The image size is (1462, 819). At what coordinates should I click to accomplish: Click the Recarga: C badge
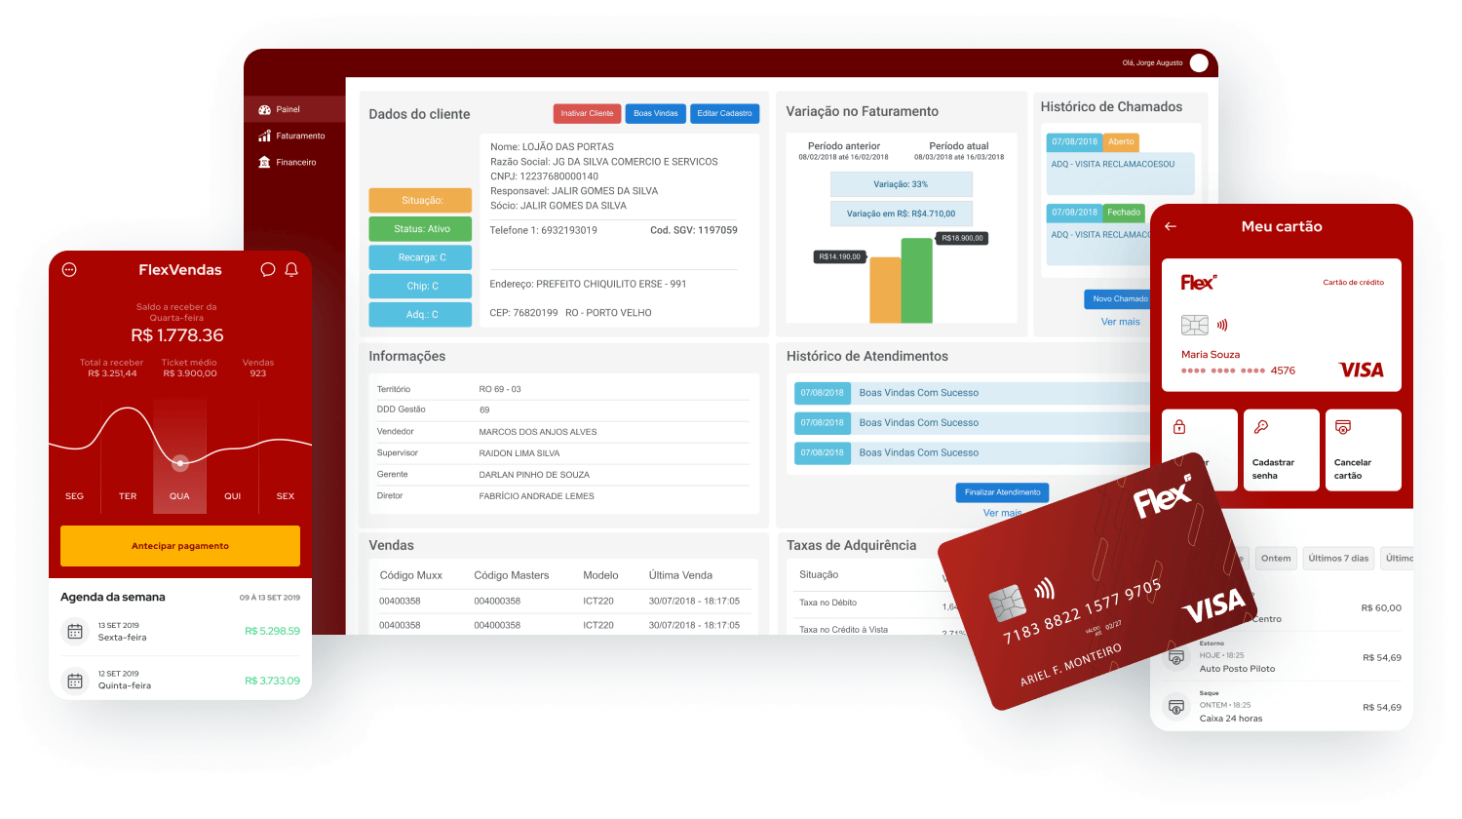[x=420, y=257]
